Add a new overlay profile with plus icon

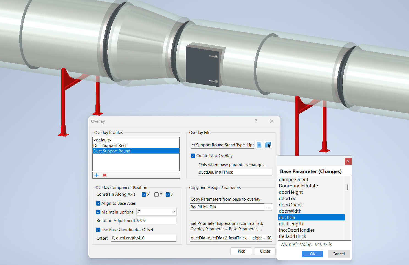97,175
